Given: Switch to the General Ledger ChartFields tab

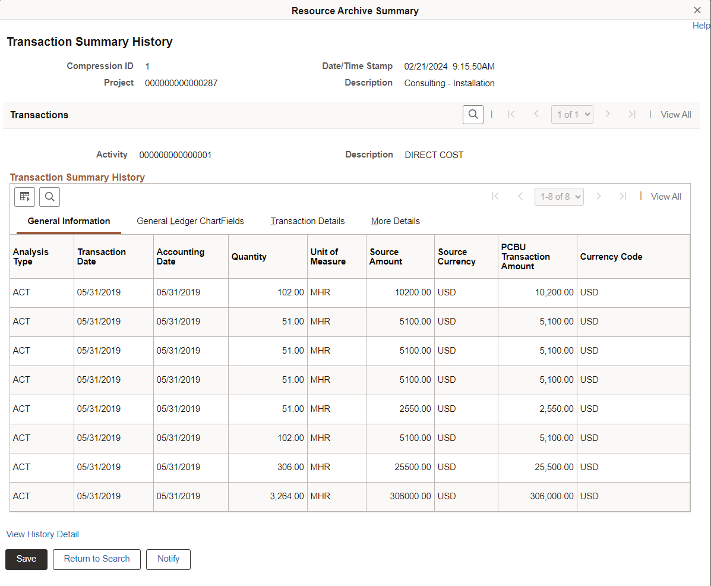Looking at the screenshot, I should (190, 221).
